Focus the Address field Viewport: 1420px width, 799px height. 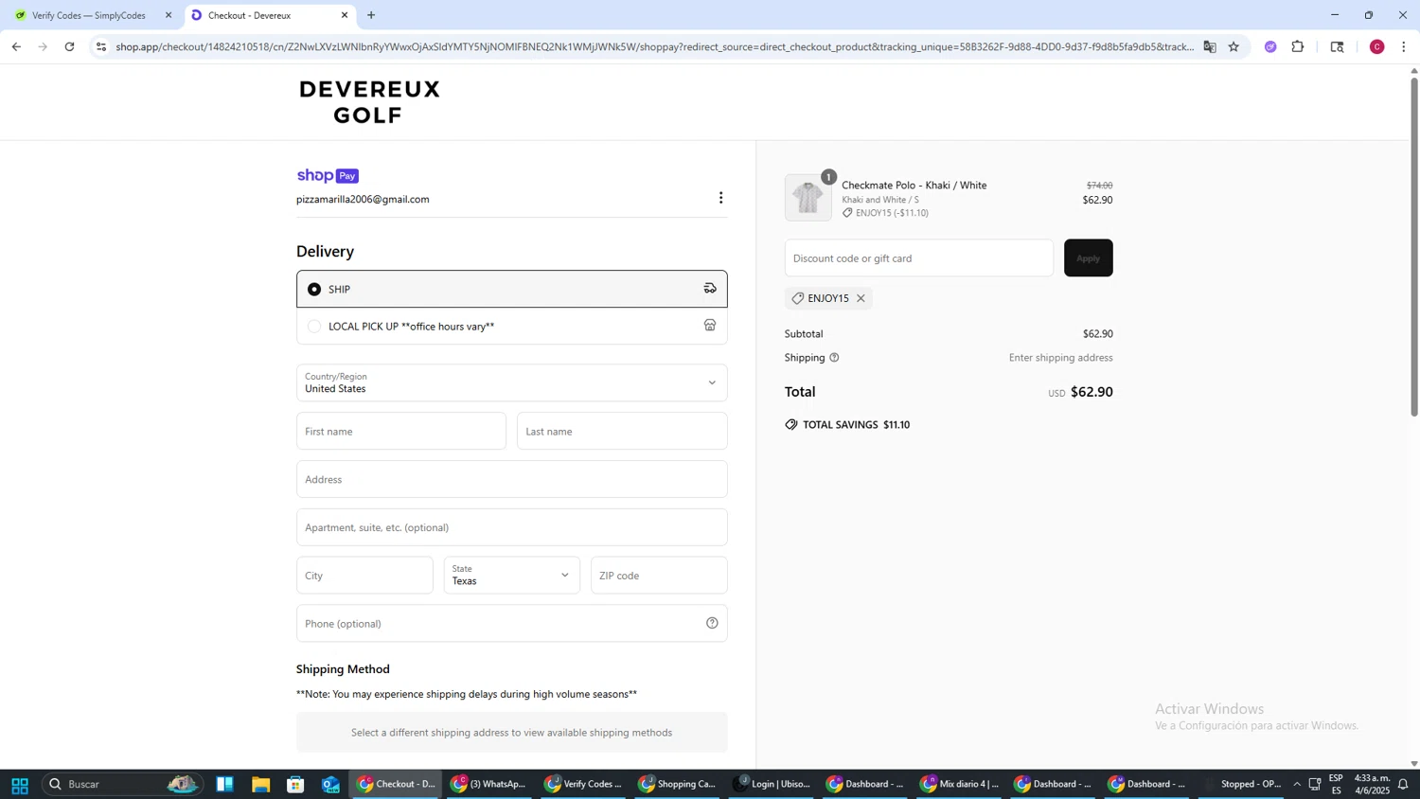(x=512, y=480)
